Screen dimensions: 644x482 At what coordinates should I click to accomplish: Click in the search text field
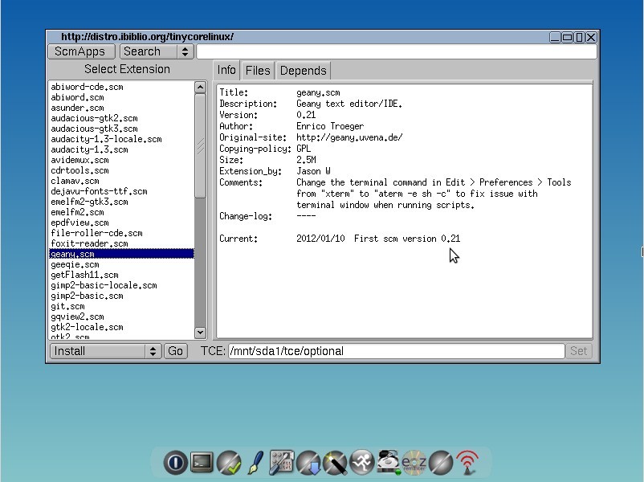pyautogui.click(x=397, y=51)
